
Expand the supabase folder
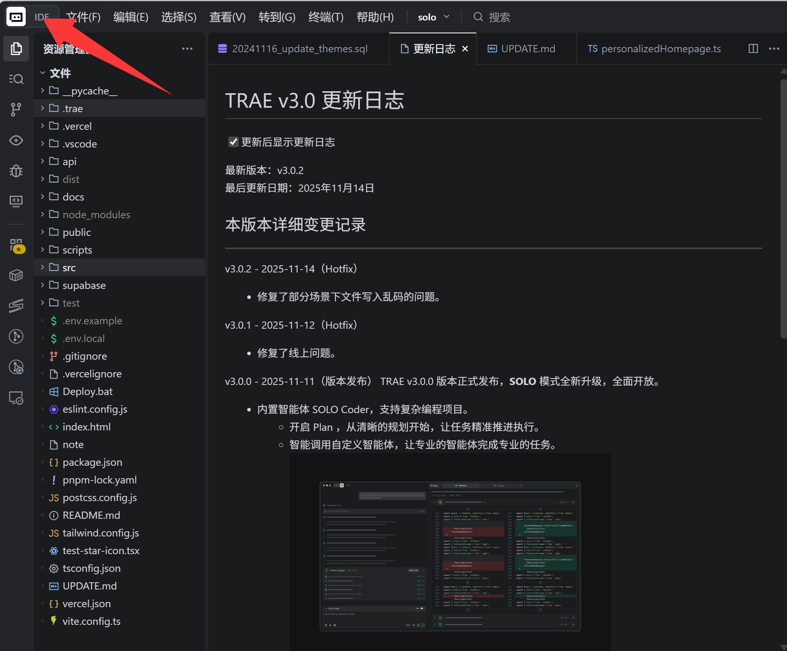pyautogui.click(x=84, y=285)
